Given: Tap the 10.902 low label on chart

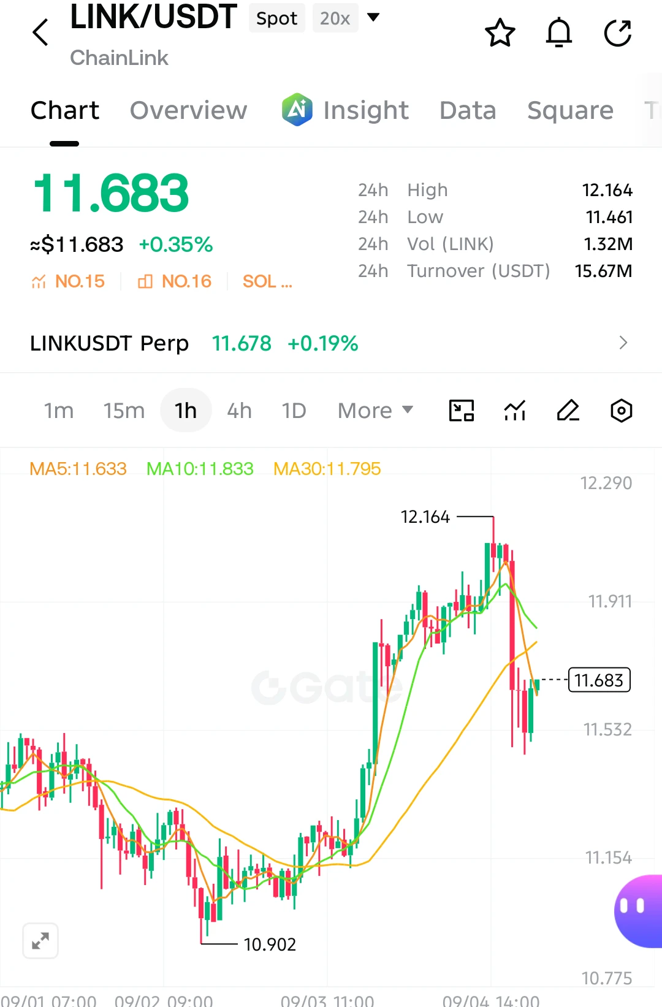Looking at the screenshot, I should [270, 944].
